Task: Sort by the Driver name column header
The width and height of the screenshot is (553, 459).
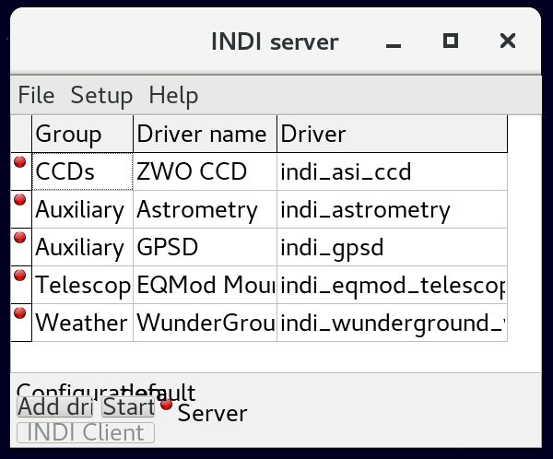Action: click(205, 135)
